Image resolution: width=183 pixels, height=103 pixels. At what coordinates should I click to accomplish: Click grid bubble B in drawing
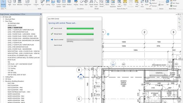(x=79, y=70)
